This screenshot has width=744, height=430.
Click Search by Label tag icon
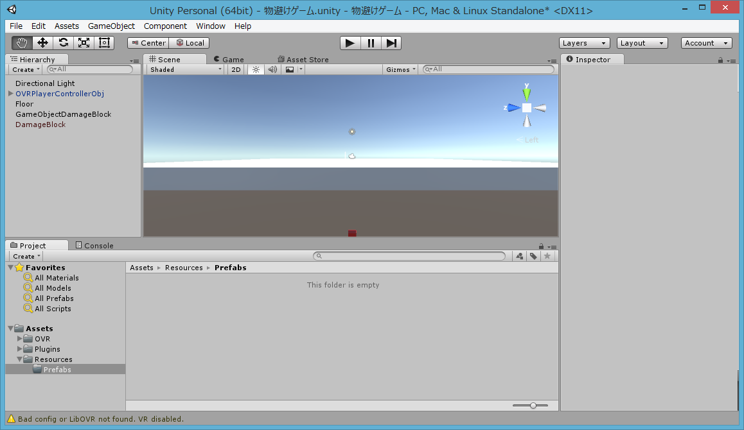tap(533, 256)
